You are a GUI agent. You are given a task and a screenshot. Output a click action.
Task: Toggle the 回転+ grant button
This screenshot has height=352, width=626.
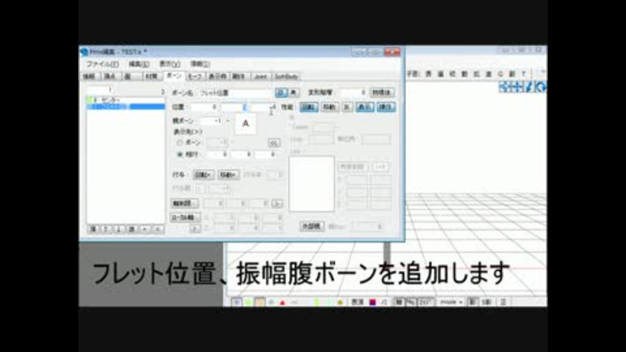[x=203, y=175]
